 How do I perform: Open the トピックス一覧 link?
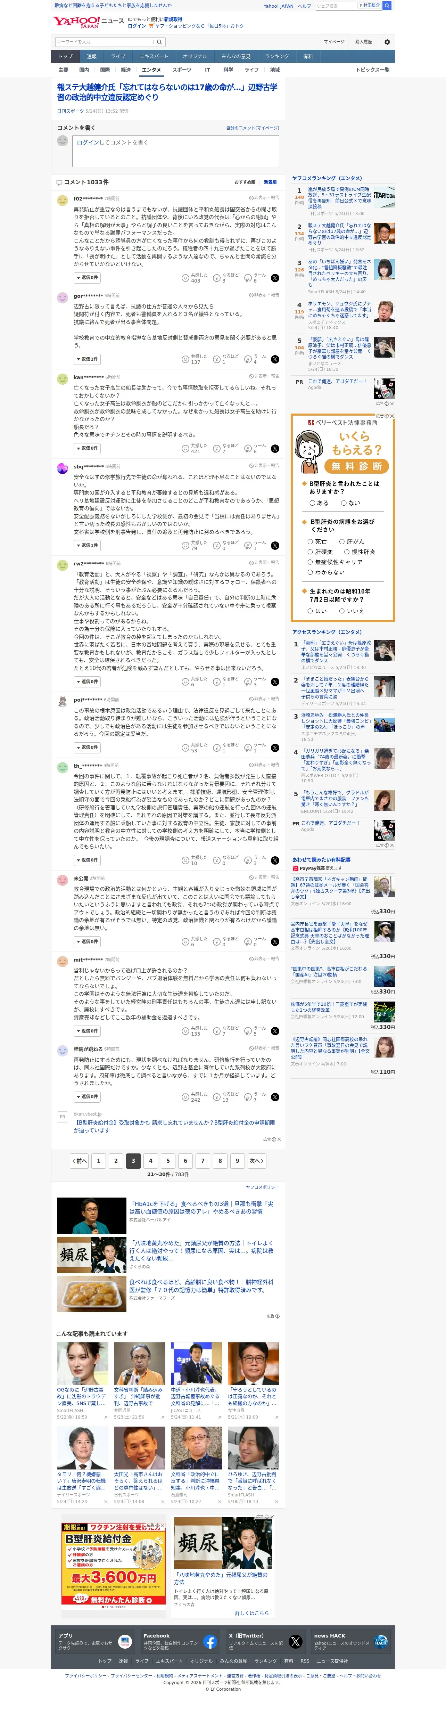(373, 70)
